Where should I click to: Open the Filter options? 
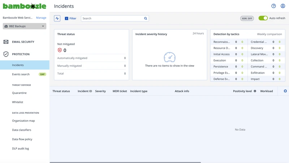point(70,18)
